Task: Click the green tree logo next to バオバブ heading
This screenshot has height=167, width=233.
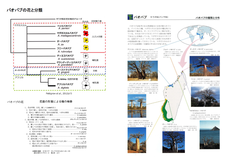Action: coord(130,17)
